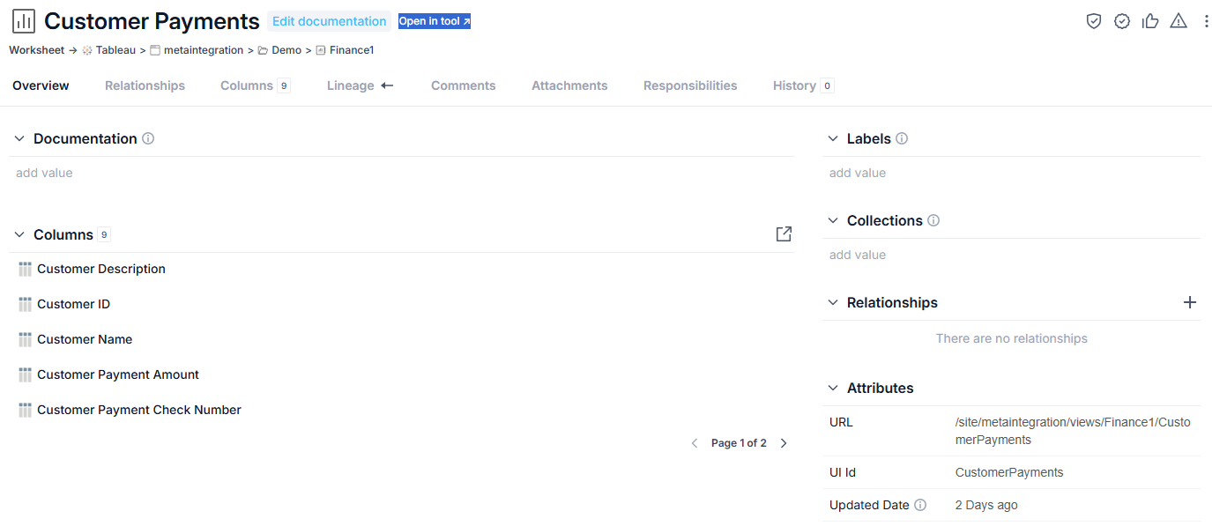Click column icon for Customer Description
1212x526 pixels.
[25, 269]
